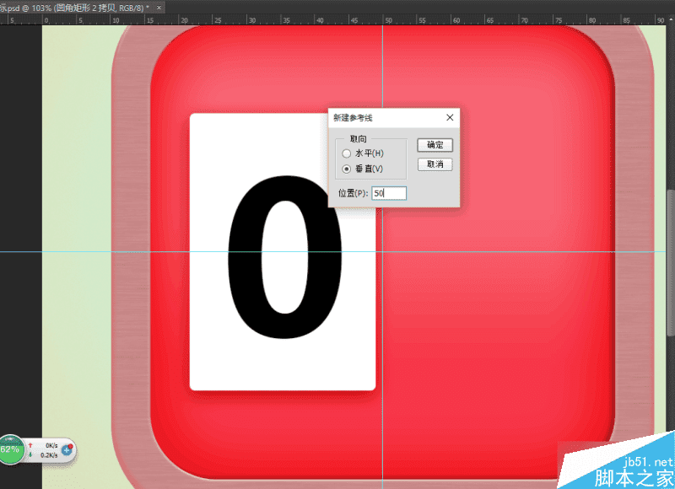Click the 位置(P) position input field
This screenshot has width=675, height=489.
389,193
